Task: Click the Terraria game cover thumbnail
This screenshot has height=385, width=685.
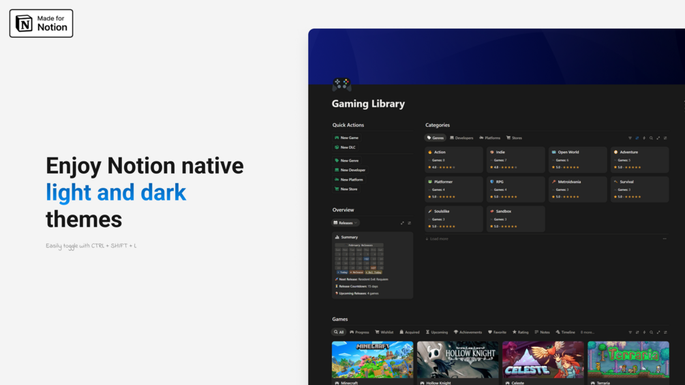Action: pyautogui.click(x=628, y=360)
